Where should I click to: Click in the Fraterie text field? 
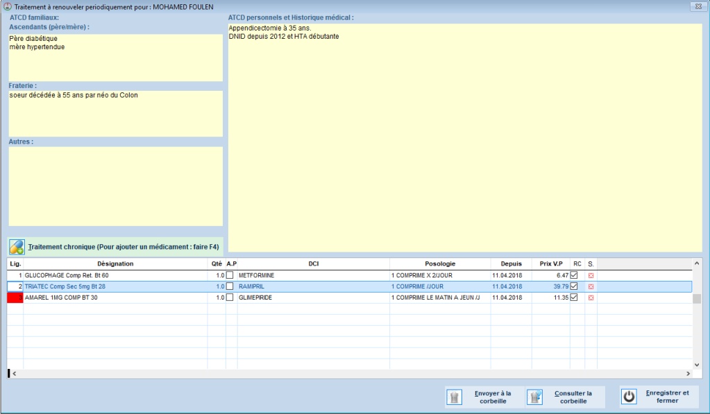click(x=115, y=113)
